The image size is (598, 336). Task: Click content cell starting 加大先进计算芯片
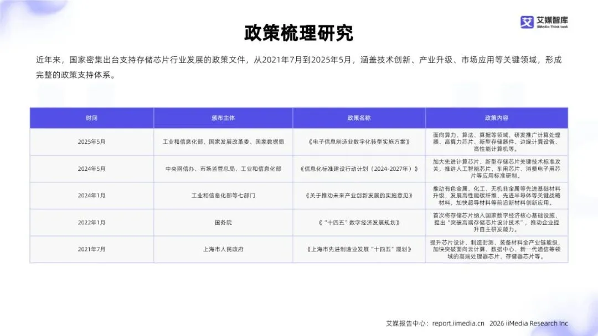click(497, 169)
